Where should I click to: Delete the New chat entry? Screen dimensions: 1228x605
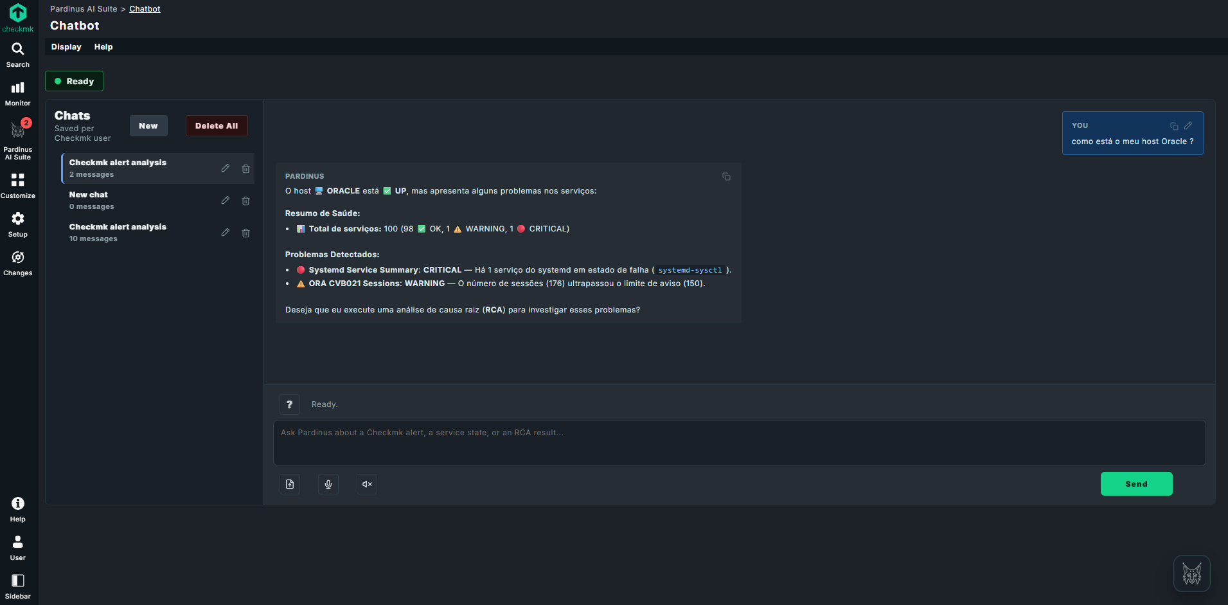click(245, 201)
